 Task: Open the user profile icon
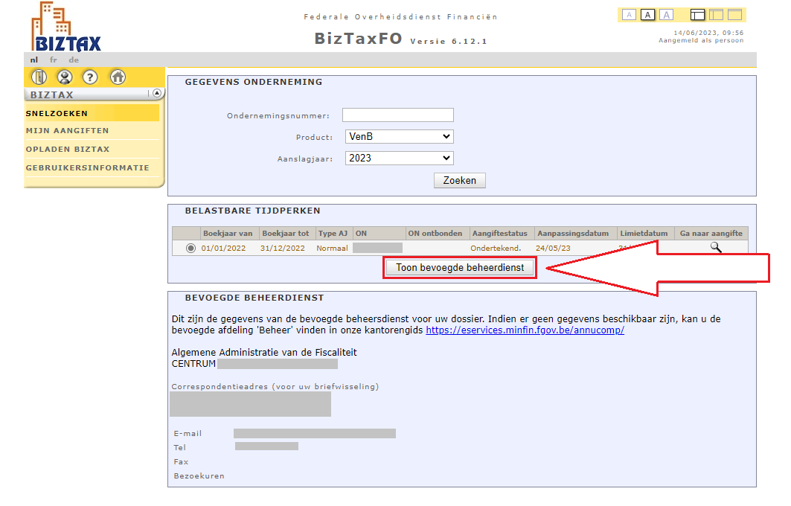click(x=65, y=77)
